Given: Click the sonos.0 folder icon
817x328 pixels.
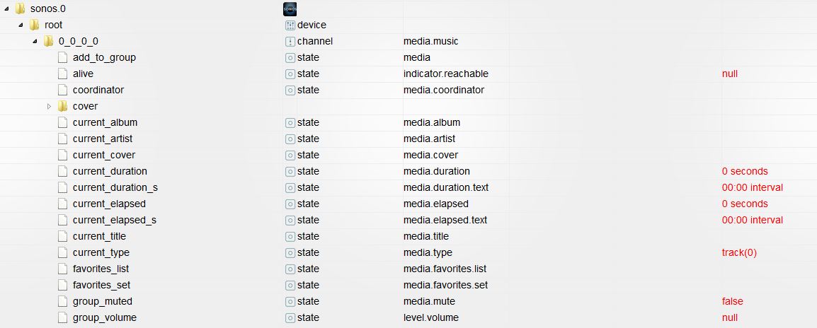Looking at the screenshot, I should [x=20, y=8].
